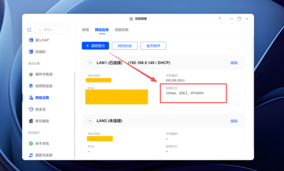Click the 关于本机 sidebar label
The height and width of the screenshot is (171, 284).
42,143
